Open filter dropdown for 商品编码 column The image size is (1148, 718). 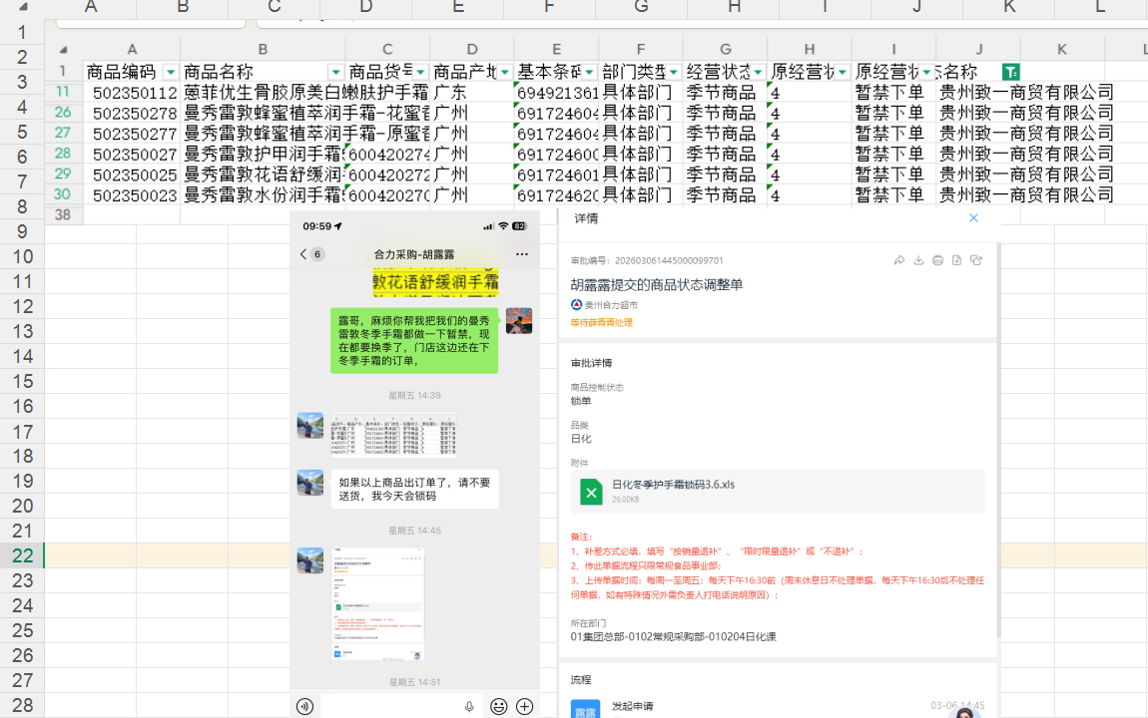tap(171, 72)
